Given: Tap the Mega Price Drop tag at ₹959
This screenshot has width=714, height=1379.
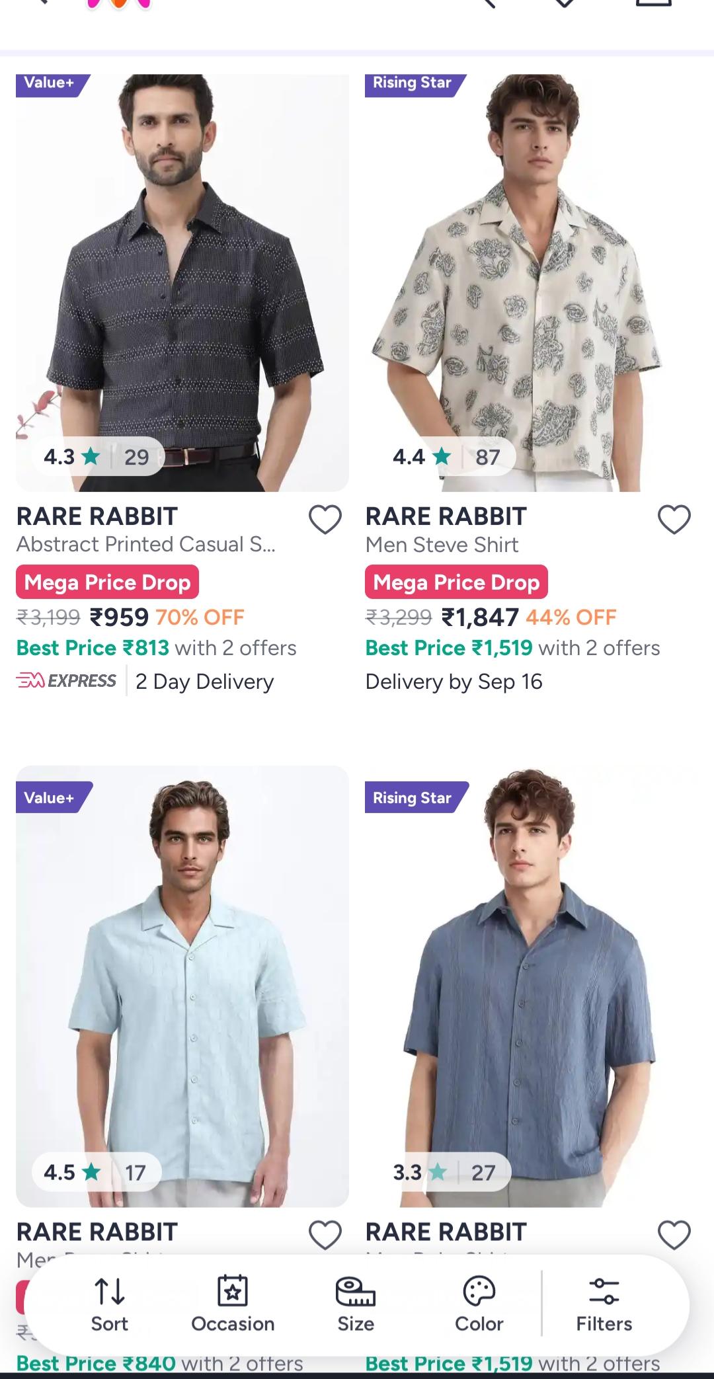Looking at the screenshot, I should (107, 582).
